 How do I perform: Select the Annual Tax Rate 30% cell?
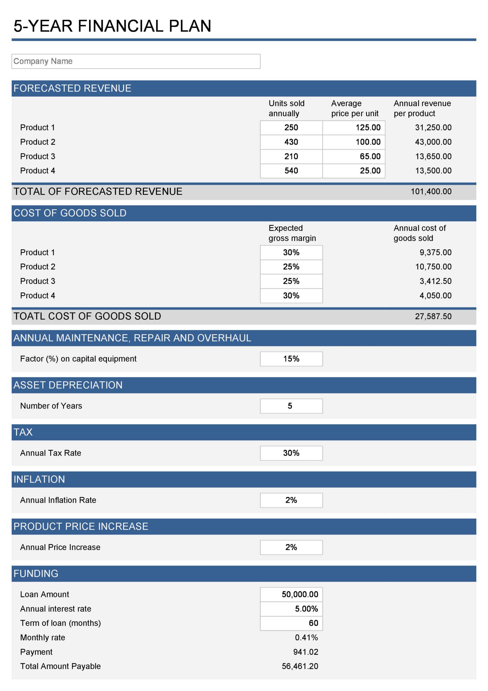click(291, 453)
